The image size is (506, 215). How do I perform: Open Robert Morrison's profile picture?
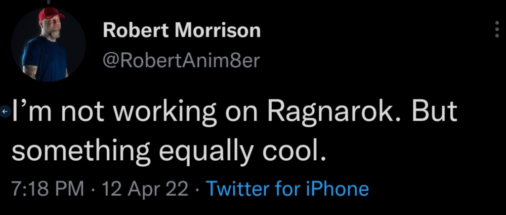pyautogui.click(x=48, y=45)
